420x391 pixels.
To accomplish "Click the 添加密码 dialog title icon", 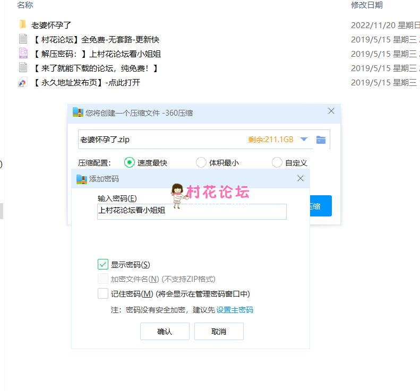I will coord(81,179).
